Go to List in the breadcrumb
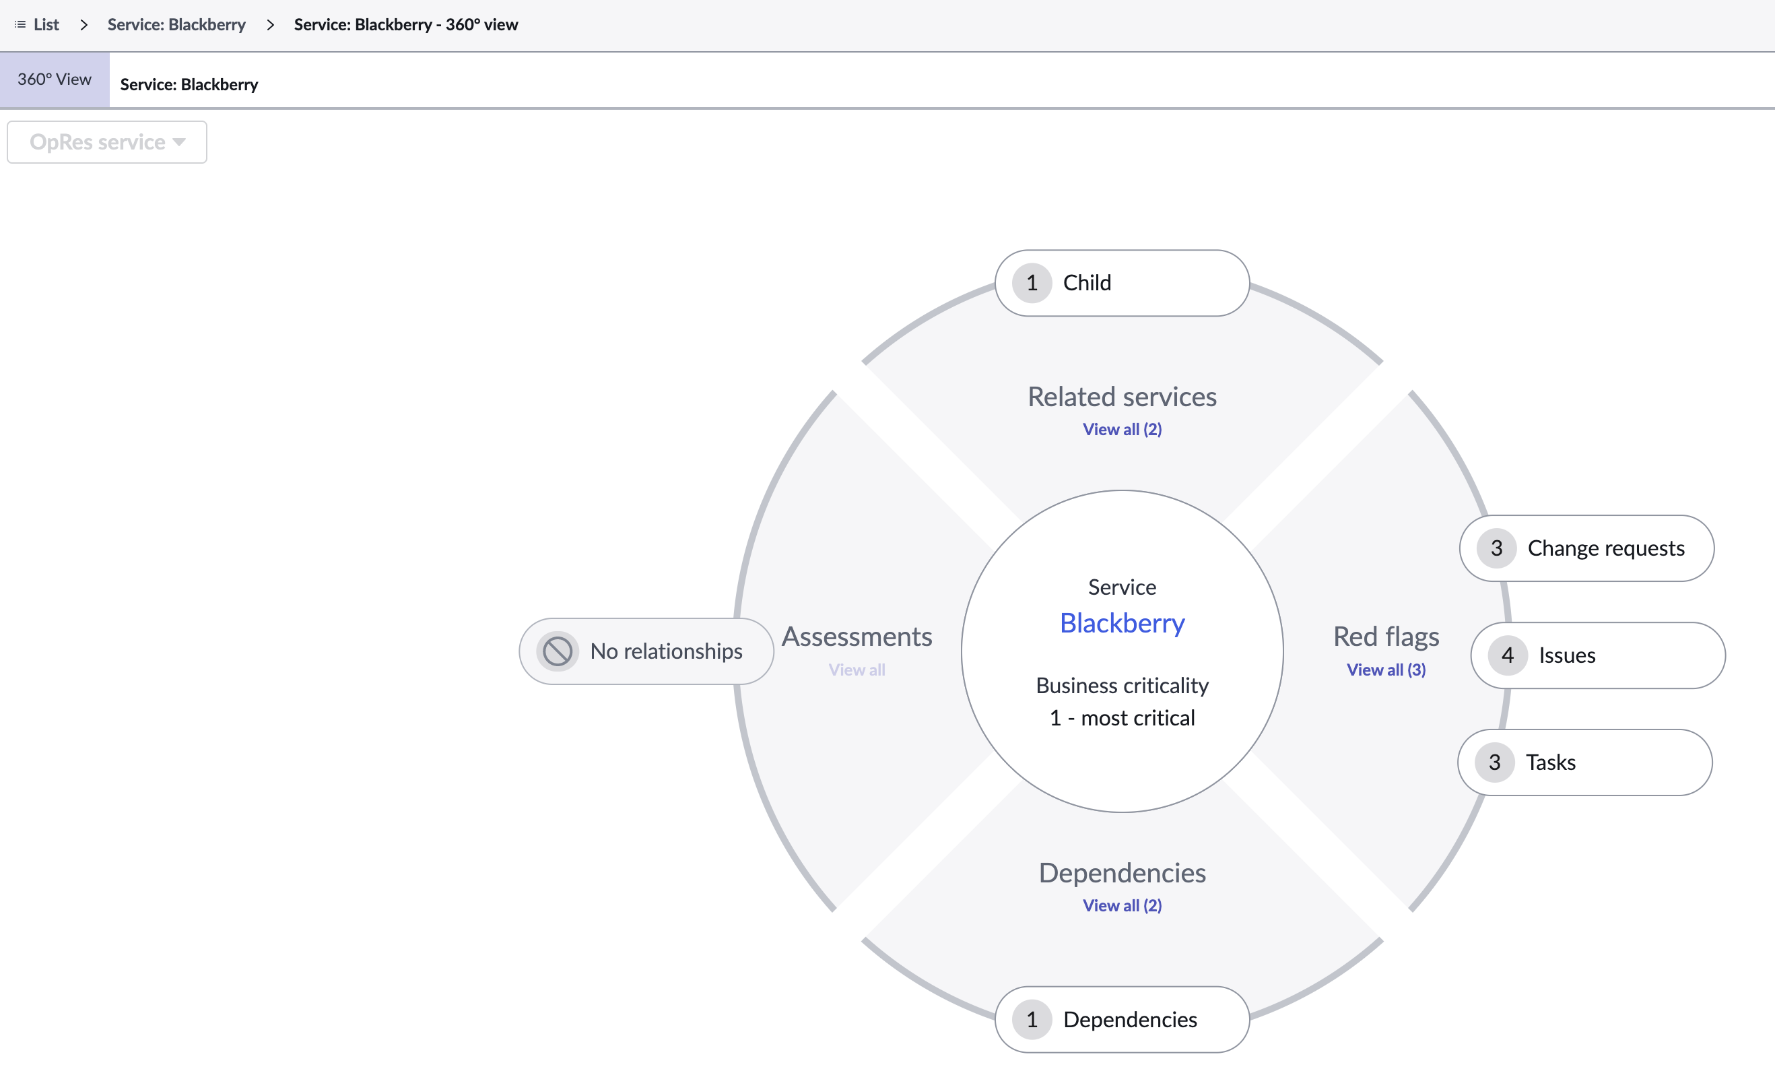Image resolution: width=1775 pixels, height=1071 pixels. [x=46, y=24]
